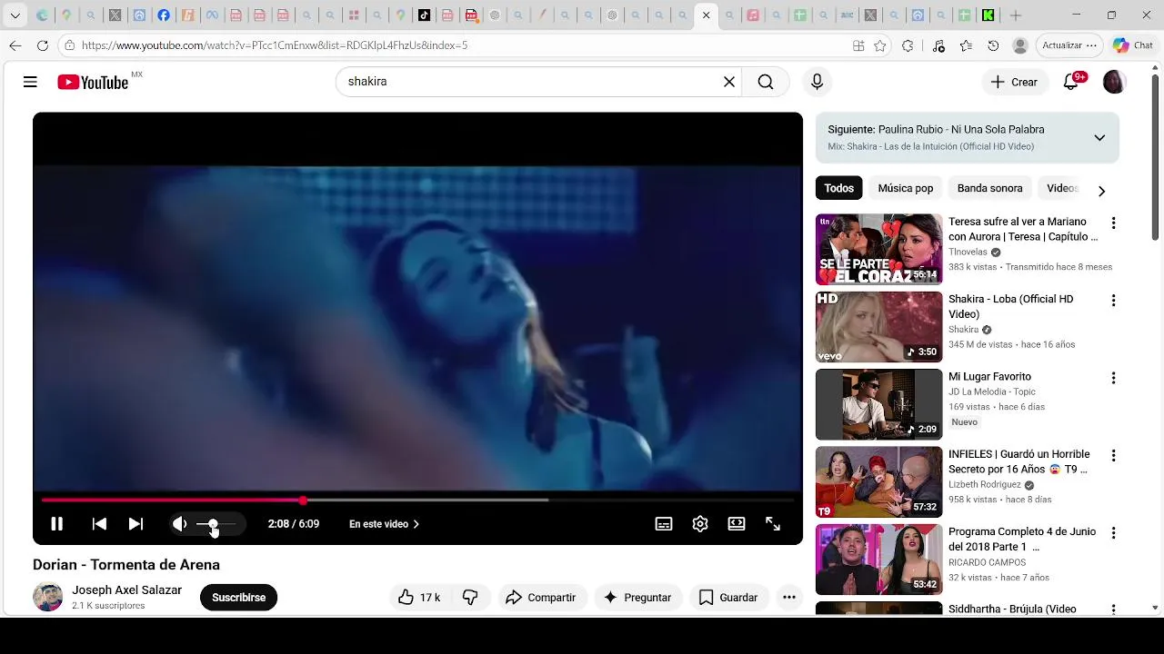Open the Teresa sufre al ver a Mariano thumbnail

(879, 250)
